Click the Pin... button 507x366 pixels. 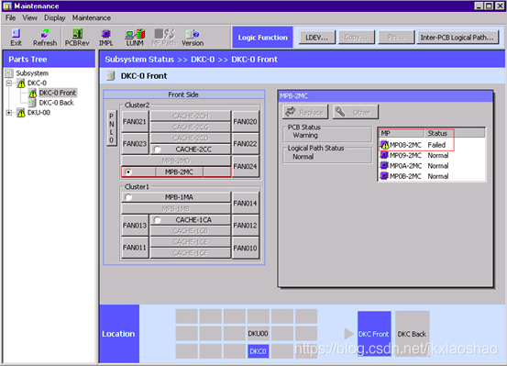point(396,38)
